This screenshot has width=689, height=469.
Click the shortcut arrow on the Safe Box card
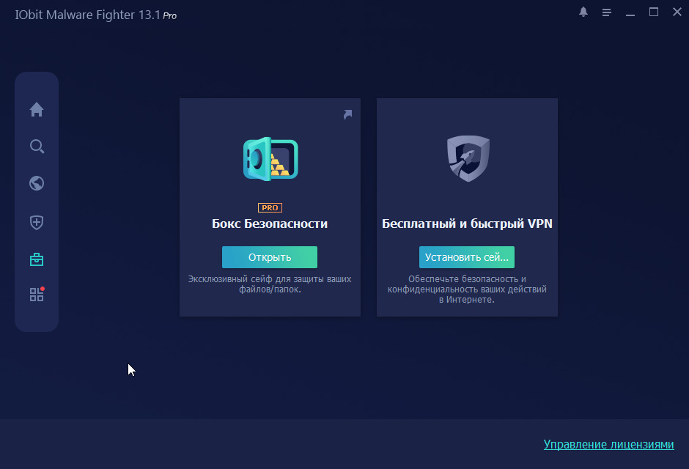point(347,114)
